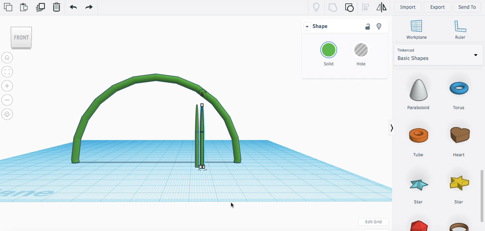Undo the last action
Viewport: 485px width, 231px height.
[73, 7]
